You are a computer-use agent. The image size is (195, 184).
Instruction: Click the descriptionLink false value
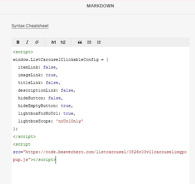click(67, 90)
